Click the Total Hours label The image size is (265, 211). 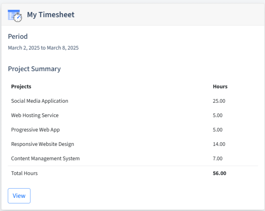(x=24, y=173)
